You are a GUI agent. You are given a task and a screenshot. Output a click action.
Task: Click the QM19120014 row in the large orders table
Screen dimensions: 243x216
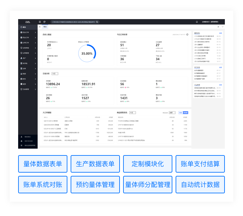pos(78,121)
